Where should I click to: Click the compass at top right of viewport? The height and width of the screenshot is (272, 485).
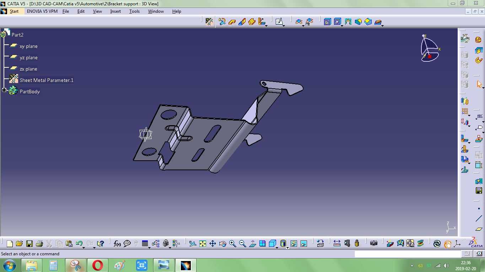point(430,49)
